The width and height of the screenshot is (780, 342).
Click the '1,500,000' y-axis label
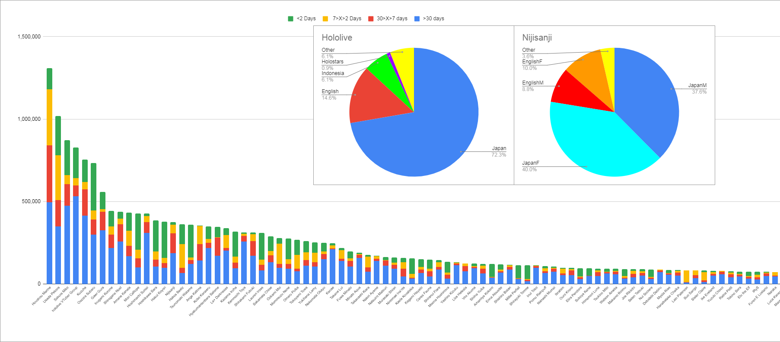[x=29, y=37]
